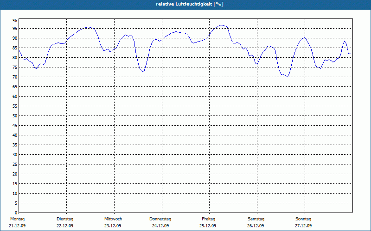Select the y-axis value '20'
The height and width of the screenshot is (231, 371).
click(x=15, y=174)
